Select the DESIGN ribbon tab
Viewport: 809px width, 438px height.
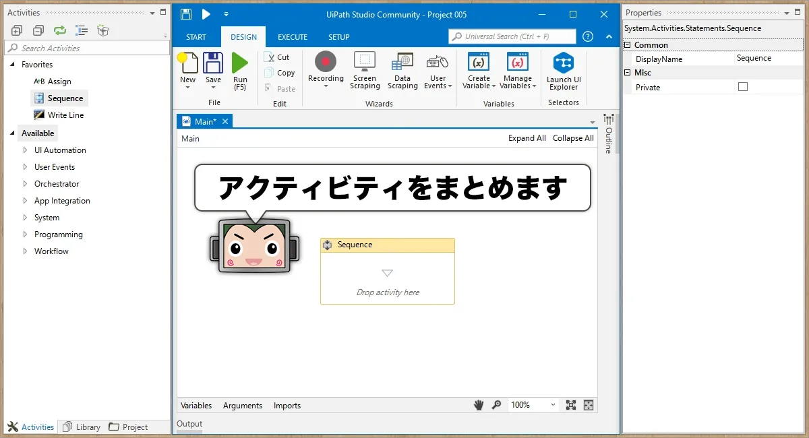point(243,37)
